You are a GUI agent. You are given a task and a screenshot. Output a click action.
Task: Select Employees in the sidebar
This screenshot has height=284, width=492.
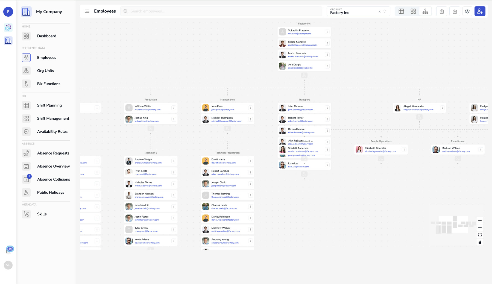46,58
